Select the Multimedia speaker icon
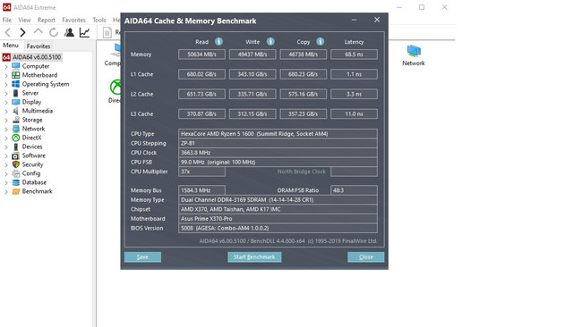Screen dimensions: 573x327 click(16, 111)
